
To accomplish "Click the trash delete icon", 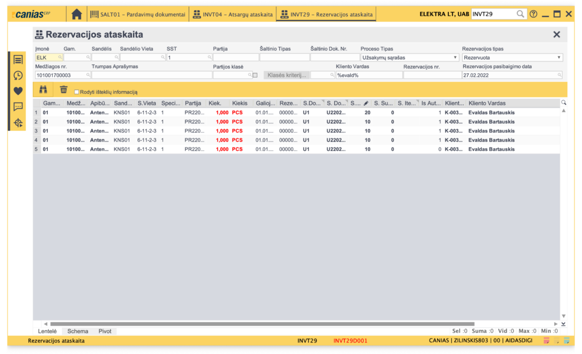I will point(64,89).
